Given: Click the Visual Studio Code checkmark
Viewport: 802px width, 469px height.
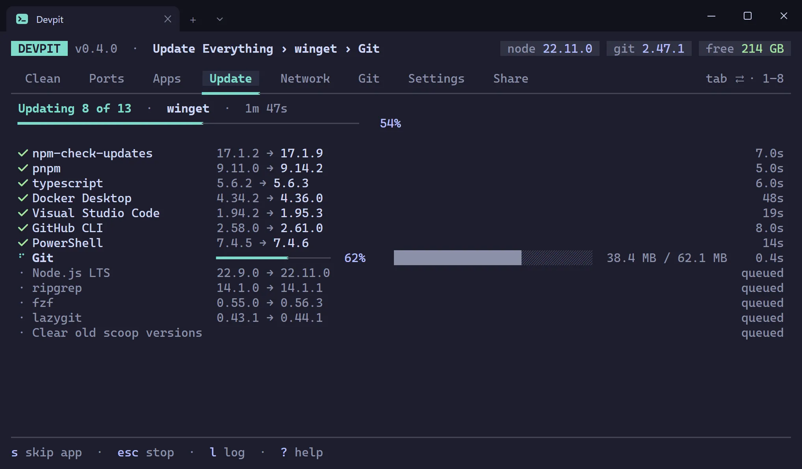Looking at the screenshot, I should 23,213.
